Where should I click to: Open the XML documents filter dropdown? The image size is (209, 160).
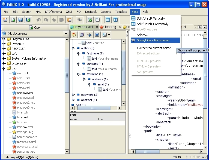click(x=66, y=33)
